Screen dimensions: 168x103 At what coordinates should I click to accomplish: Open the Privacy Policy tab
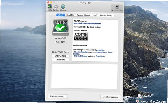(106, 15)
